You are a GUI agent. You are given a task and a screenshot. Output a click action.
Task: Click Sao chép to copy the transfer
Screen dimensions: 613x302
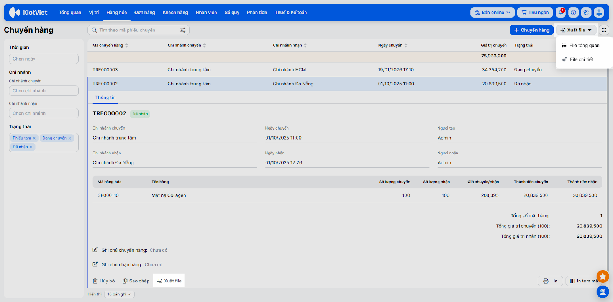pyautogui.click(x=136, y=281)
